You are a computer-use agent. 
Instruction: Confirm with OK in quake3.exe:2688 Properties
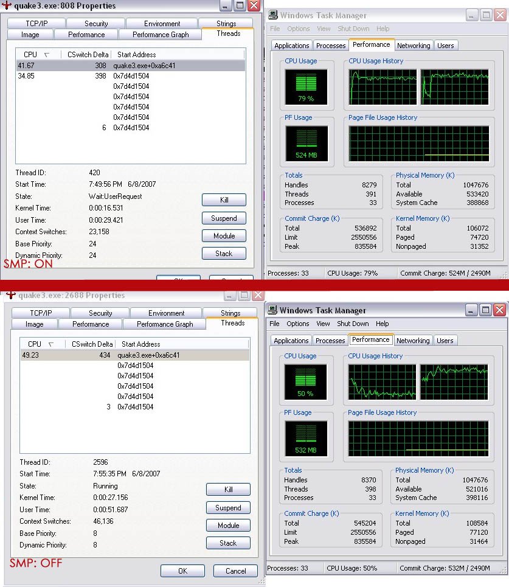point(182,571)
